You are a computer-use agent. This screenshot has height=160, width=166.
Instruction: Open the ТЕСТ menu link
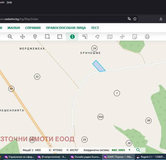(x=95, y=28)
